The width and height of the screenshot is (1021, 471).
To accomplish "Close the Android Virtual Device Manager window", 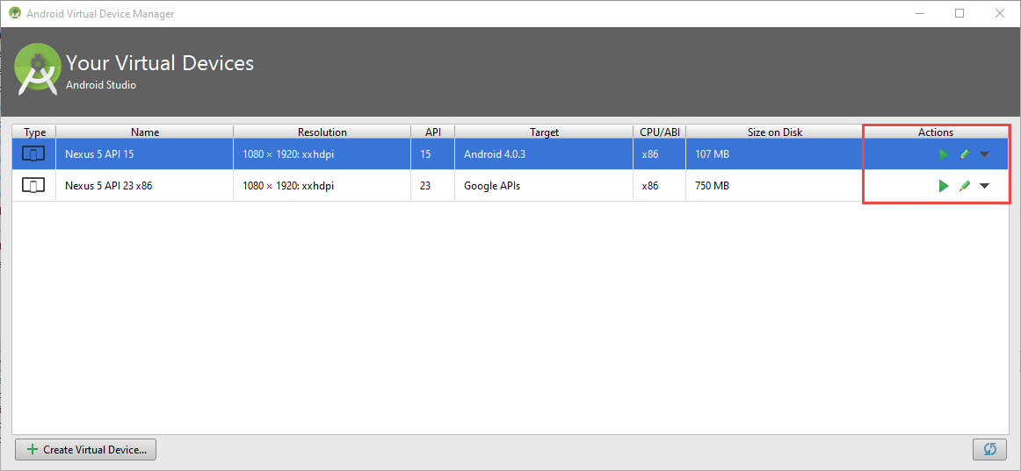I will (x=999, y=13).
